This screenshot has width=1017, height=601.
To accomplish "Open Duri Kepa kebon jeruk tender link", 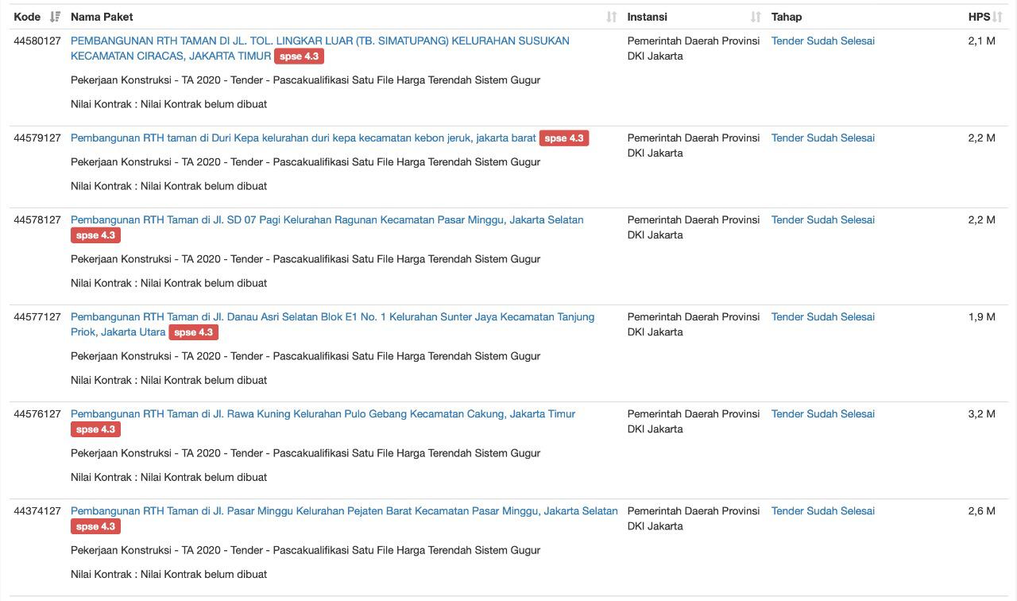I will pos(303,138).
